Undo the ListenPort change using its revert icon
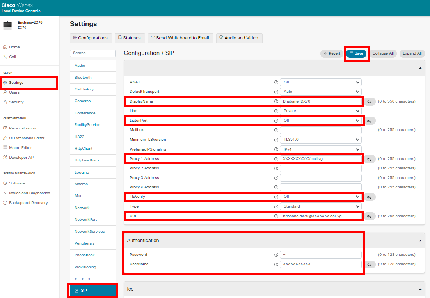Viewport: 430px width, 298px height. tap(369, 121)
